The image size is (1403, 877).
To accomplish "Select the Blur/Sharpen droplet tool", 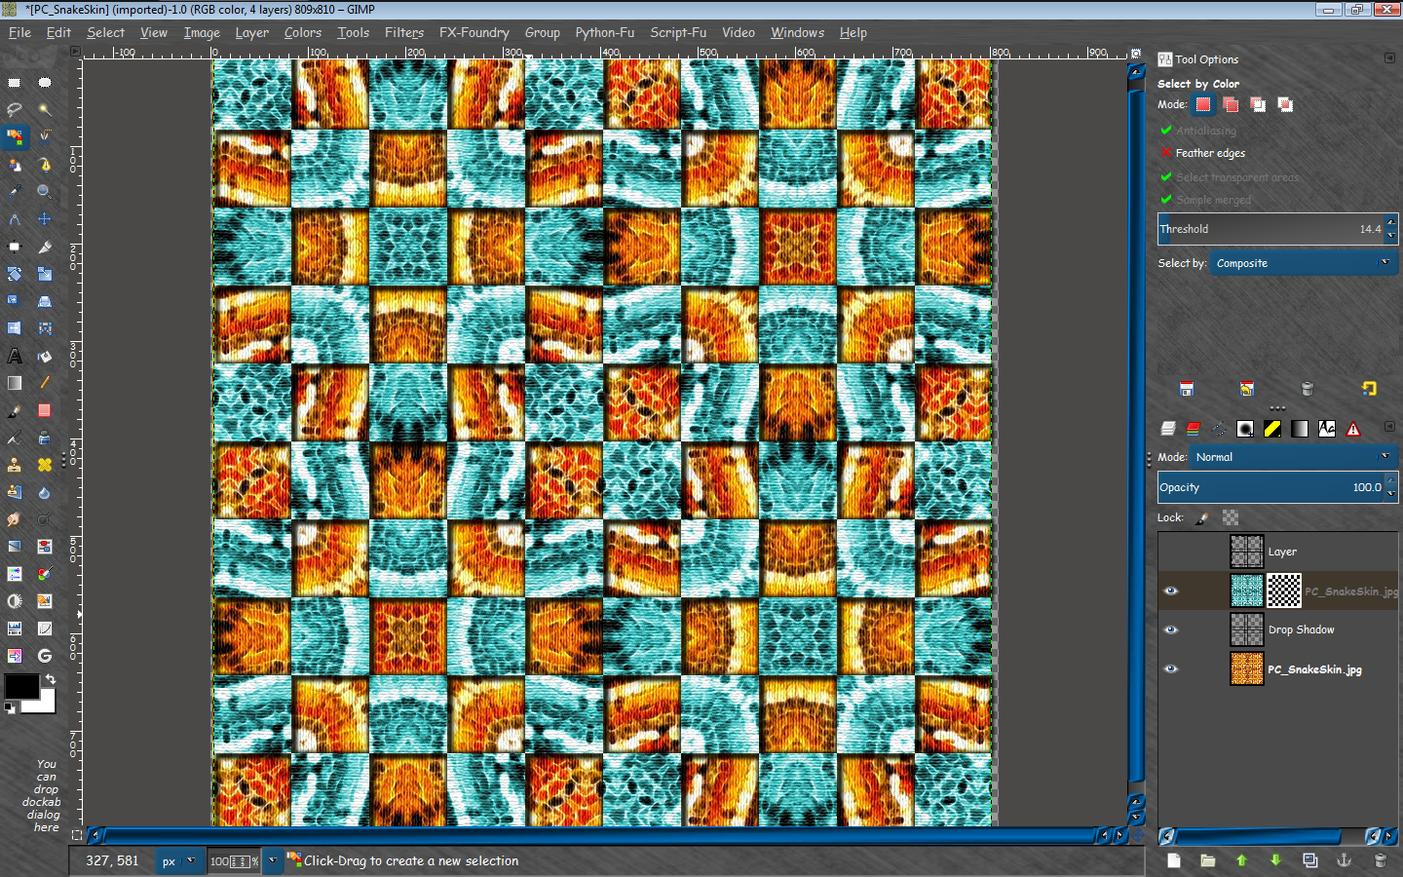I will tap(45, 492).
